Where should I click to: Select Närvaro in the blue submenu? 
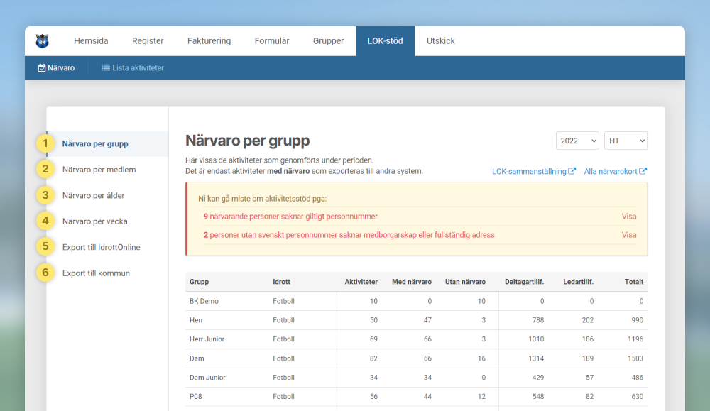click(x=57, y=68)
